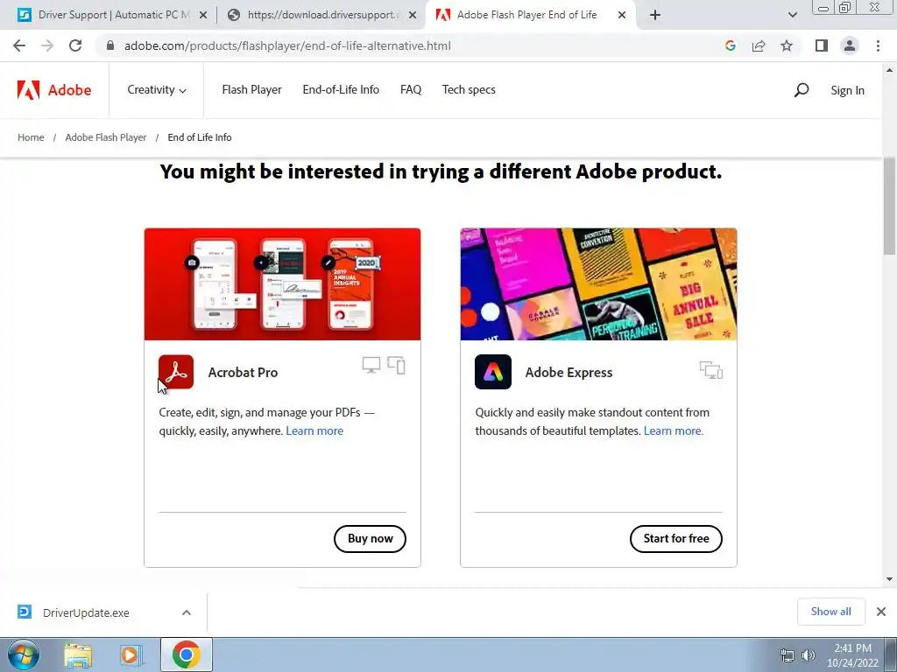897x672 pixels.
Task: Go to the Adobe Flash Player breadcrumb
Action: click(x=106, y=137)
